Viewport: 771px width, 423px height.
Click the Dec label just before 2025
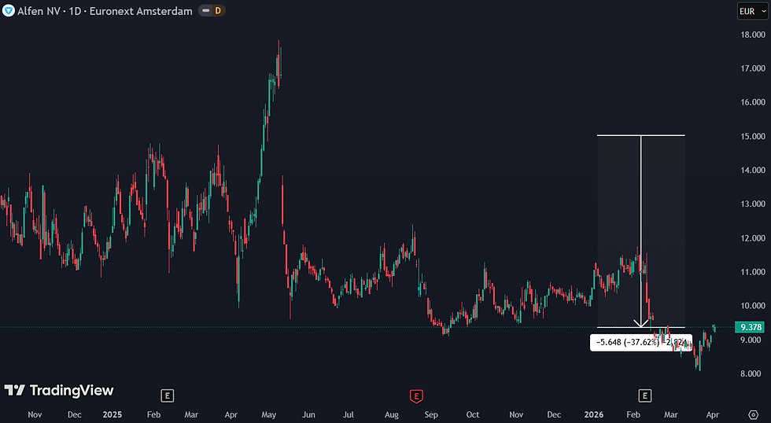click(x=74, y=414)
